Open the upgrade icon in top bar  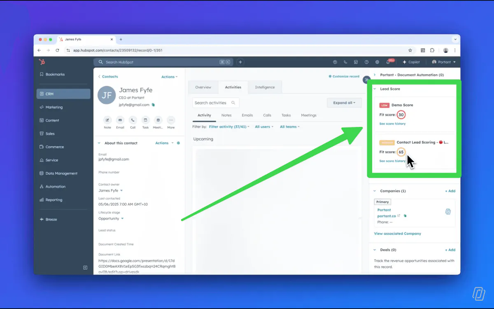[335, 62]
